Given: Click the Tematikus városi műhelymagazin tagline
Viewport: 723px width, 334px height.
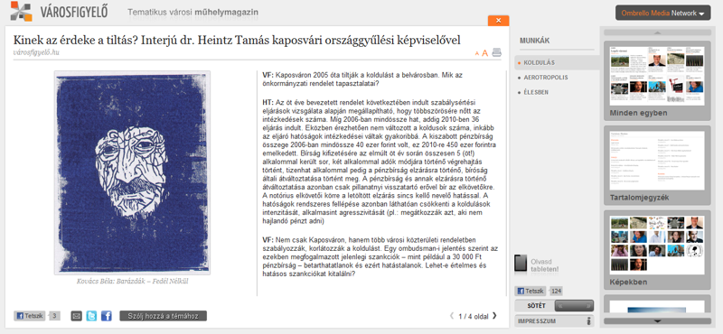Looking at the screenshot, I should pos(192,13).
